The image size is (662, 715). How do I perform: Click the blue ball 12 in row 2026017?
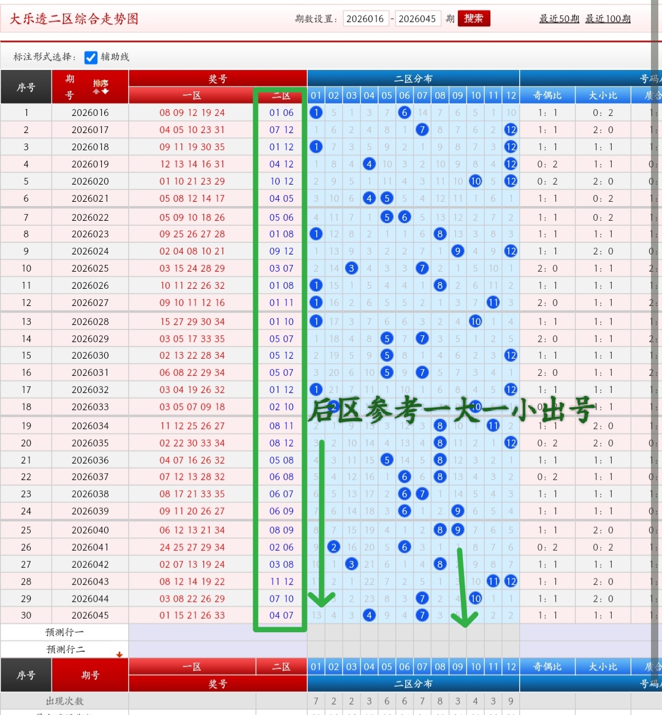pyautogui.click(x=511, y=130)
